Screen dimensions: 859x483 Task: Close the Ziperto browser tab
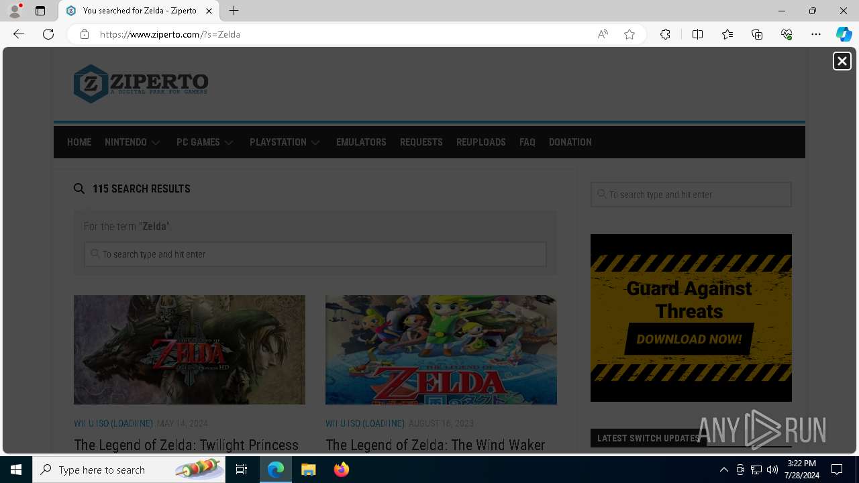(x=209, y=11)
